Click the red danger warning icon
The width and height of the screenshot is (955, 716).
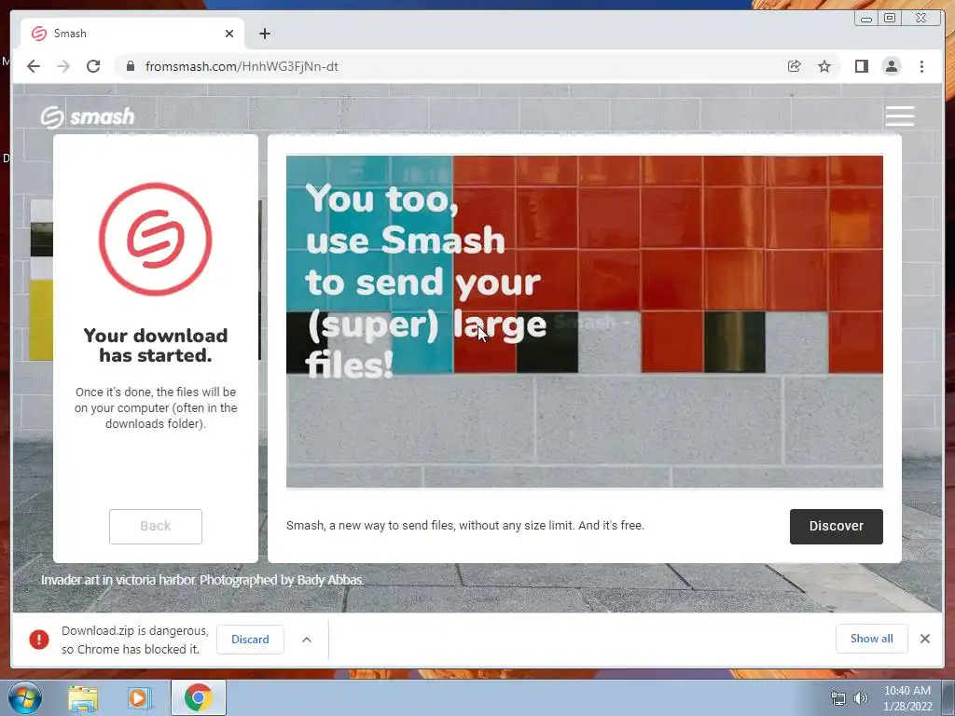(x=39, y=640)
